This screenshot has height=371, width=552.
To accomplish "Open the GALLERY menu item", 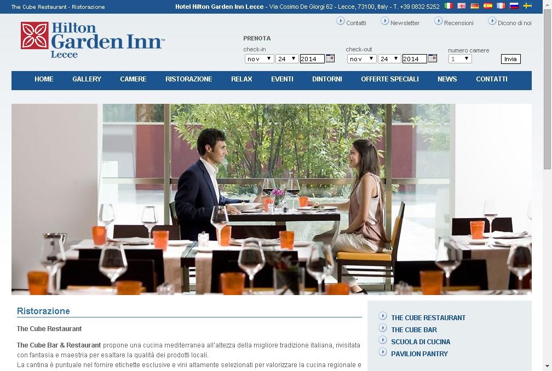I will pyautogui.click(x=87, y=79).
